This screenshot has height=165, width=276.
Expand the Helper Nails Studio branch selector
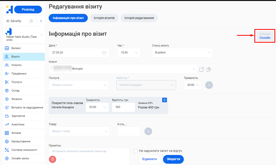pyautogui.click(x=41, y=35)
